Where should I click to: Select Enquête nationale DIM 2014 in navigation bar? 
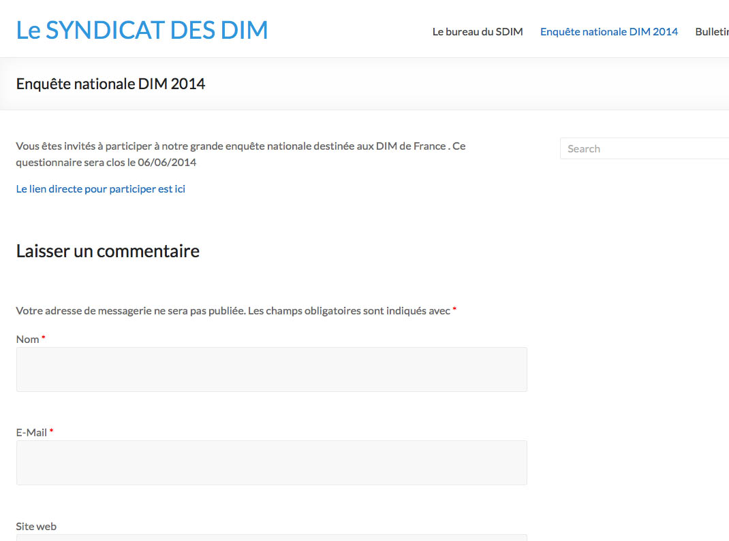pyautogui.click(x=609, y=31)
